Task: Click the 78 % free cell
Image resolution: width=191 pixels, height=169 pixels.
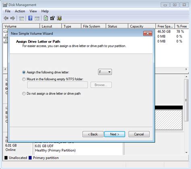Action: [x=180, y=31]
